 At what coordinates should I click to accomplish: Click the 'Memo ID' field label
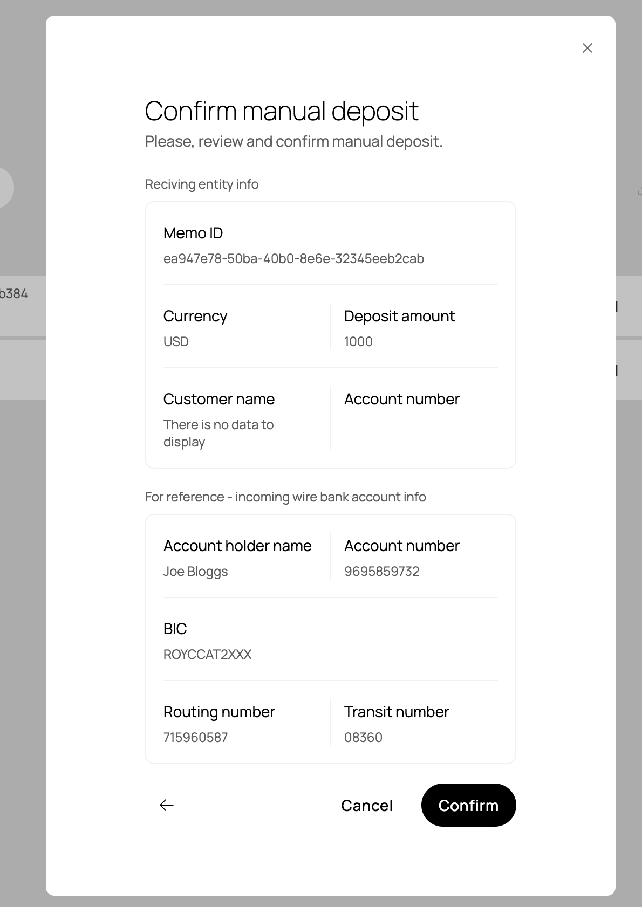[x=193, y=233]
